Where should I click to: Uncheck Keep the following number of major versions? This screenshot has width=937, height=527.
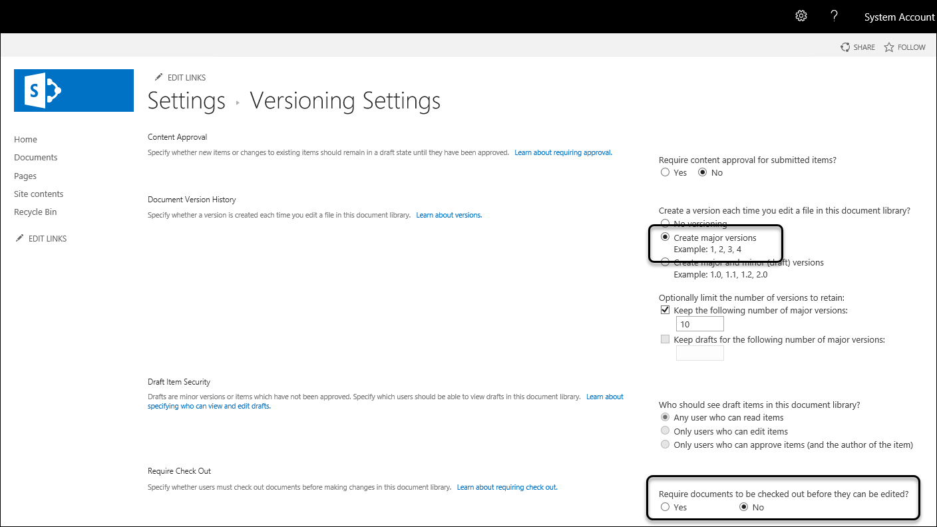[665, 310]
